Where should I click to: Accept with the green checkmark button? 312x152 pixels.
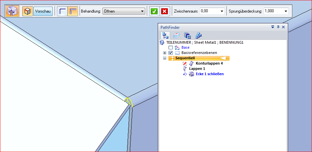click(154, 11)
